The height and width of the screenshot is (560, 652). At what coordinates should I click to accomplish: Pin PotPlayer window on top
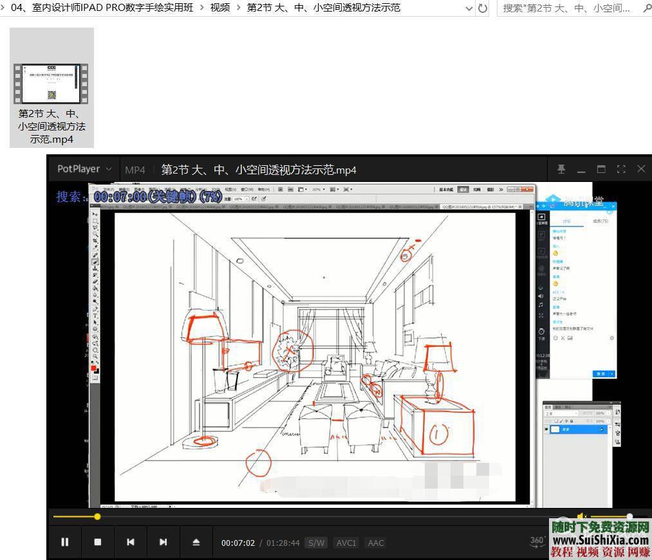(x=561, y=168)
